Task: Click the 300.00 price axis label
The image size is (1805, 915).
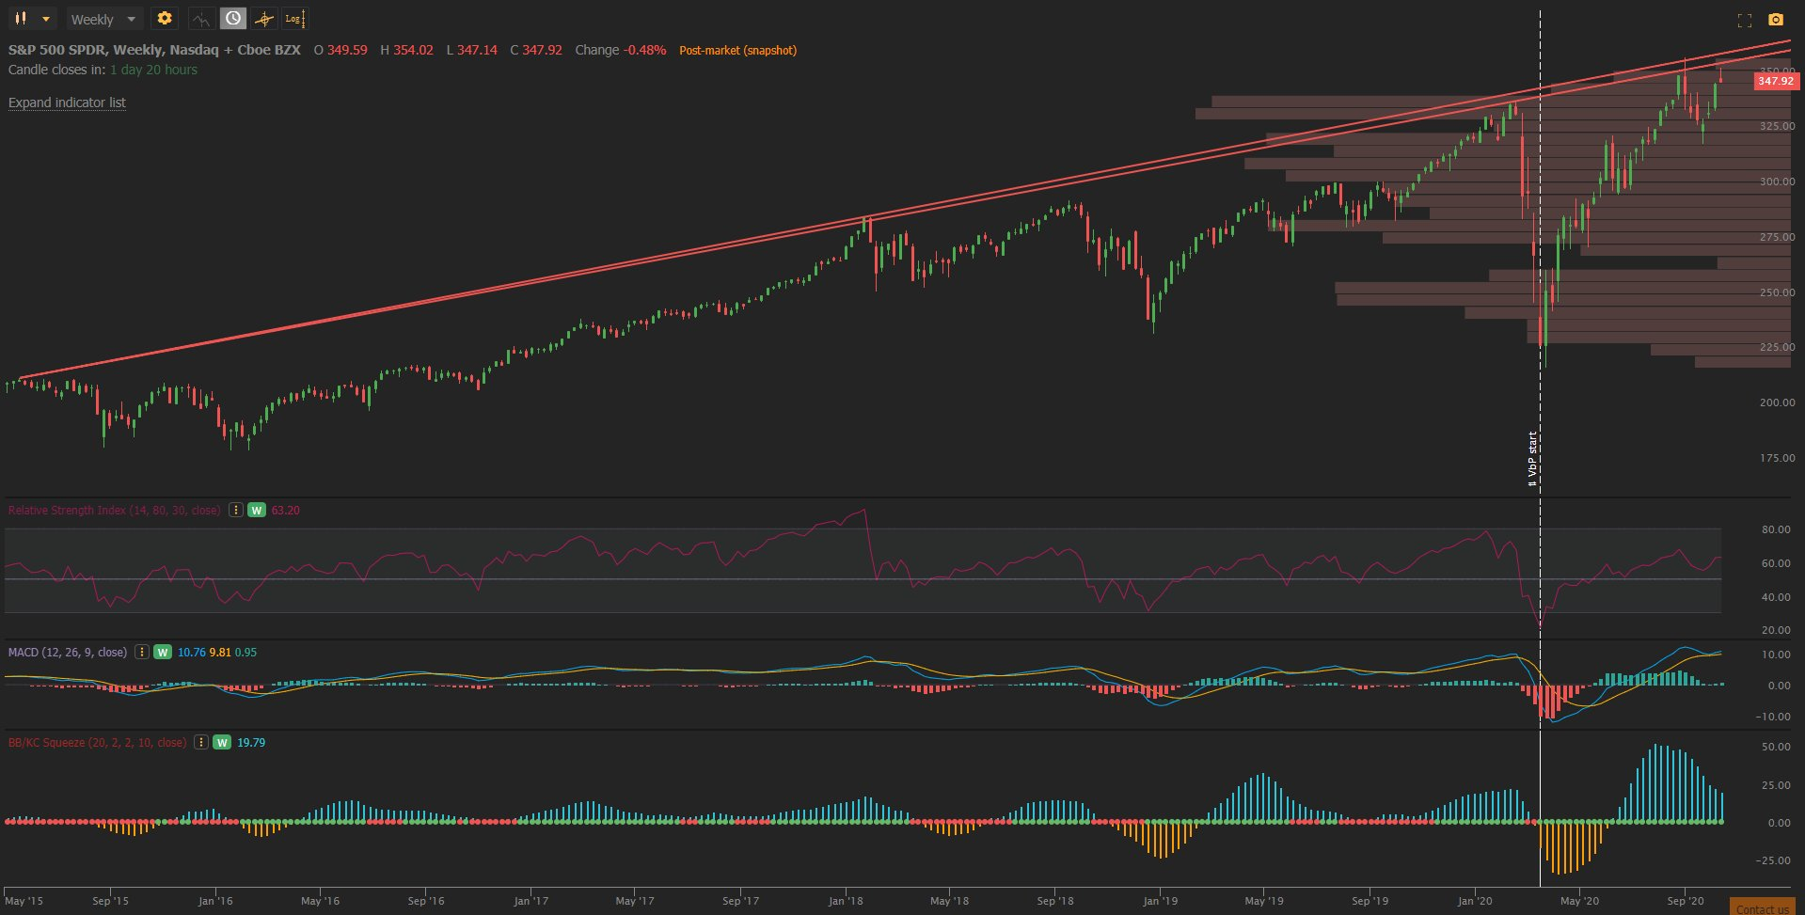Action: click(1777, 181)
